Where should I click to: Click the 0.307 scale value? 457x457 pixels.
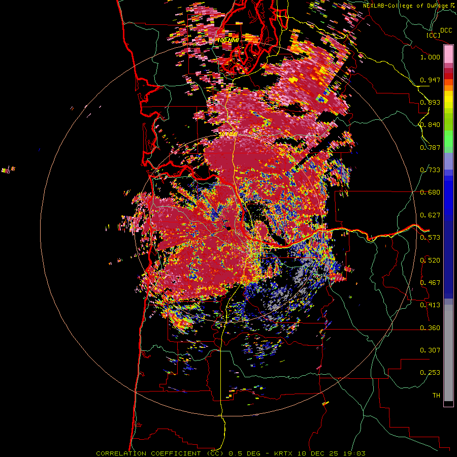[430, 350]
